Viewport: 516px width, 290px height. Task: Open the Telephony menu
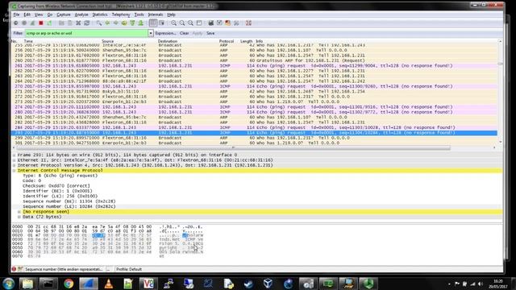(x=121, y=14)
